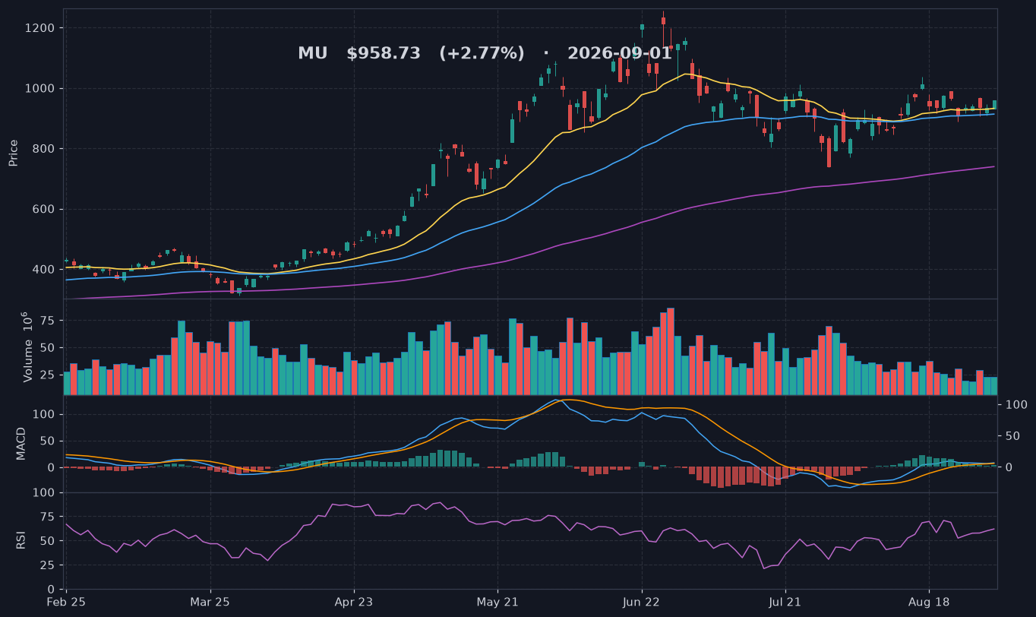This screenshot has height=617, width=1036.
Task: Click the Price axis label
Action: tap(14, 153)
